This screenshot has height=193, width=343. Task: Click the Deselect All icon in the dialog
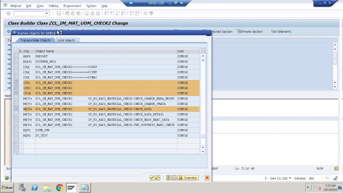174,178
